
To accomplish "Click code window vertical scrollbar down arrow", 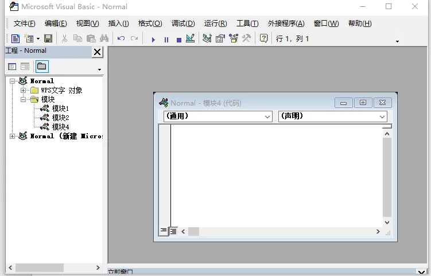I will 387,223.
